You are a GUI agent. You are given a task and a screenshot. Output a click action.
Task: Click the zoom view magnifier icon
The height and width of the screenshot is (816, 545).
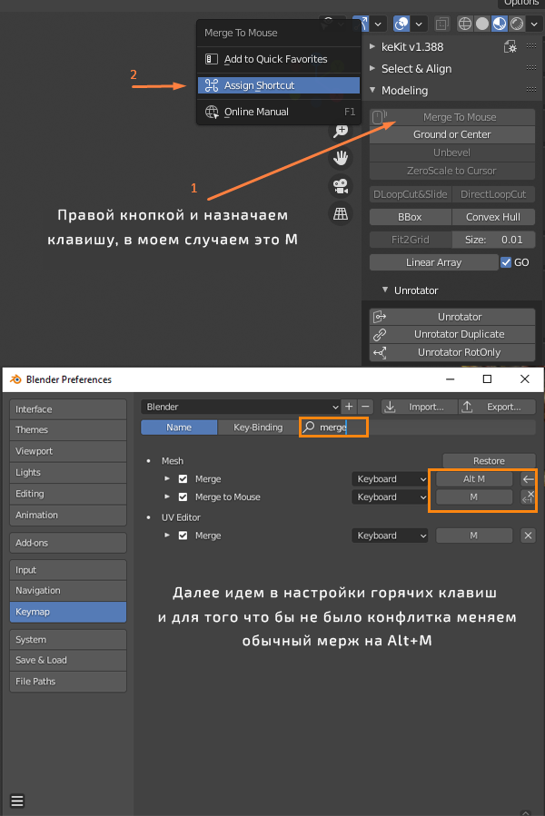[x=341, y=130]
